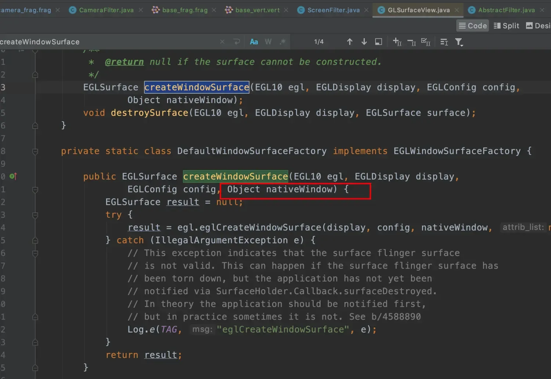
Task: Switch to Design view mode
Action: coord(537,25)
